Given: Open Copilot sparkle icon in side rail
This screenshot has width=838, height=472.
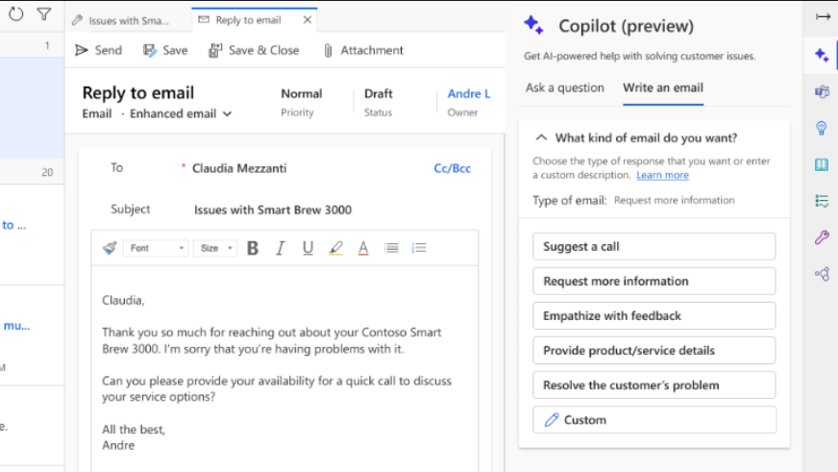Looking at the screenshot, I should (822, 55).
